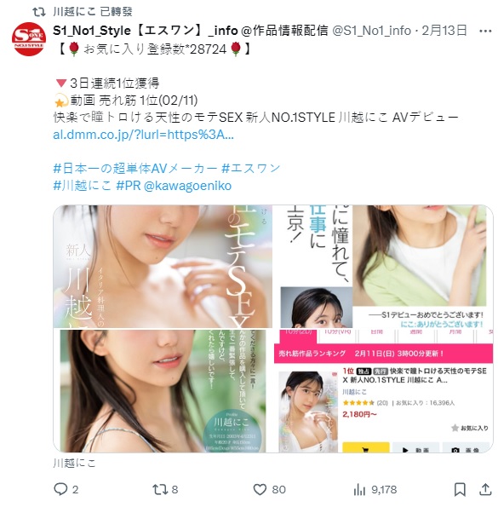View analytics bar chart icon showing 9,178
Screen dimensions: 498x507
(359, 489)
